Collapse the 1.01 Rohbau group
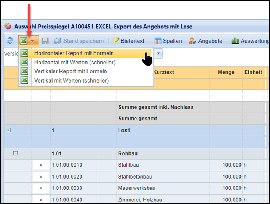270x204 pixels. point(15,153)
